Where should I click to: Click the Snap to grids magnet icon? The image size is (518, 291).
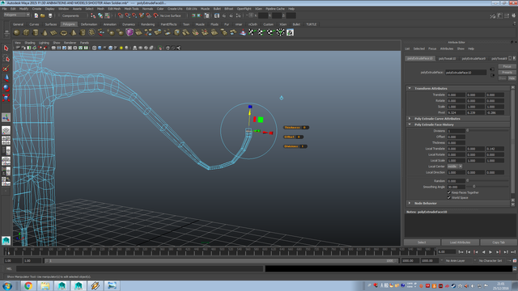point(121,15)
